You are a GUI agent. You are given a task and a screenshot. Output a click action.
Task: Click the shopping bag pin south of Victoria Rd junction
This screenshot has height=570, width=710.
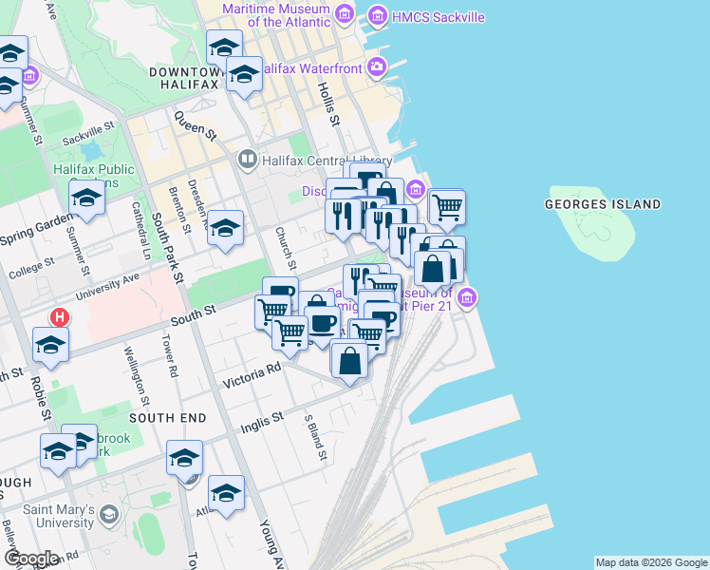[349, 362]
